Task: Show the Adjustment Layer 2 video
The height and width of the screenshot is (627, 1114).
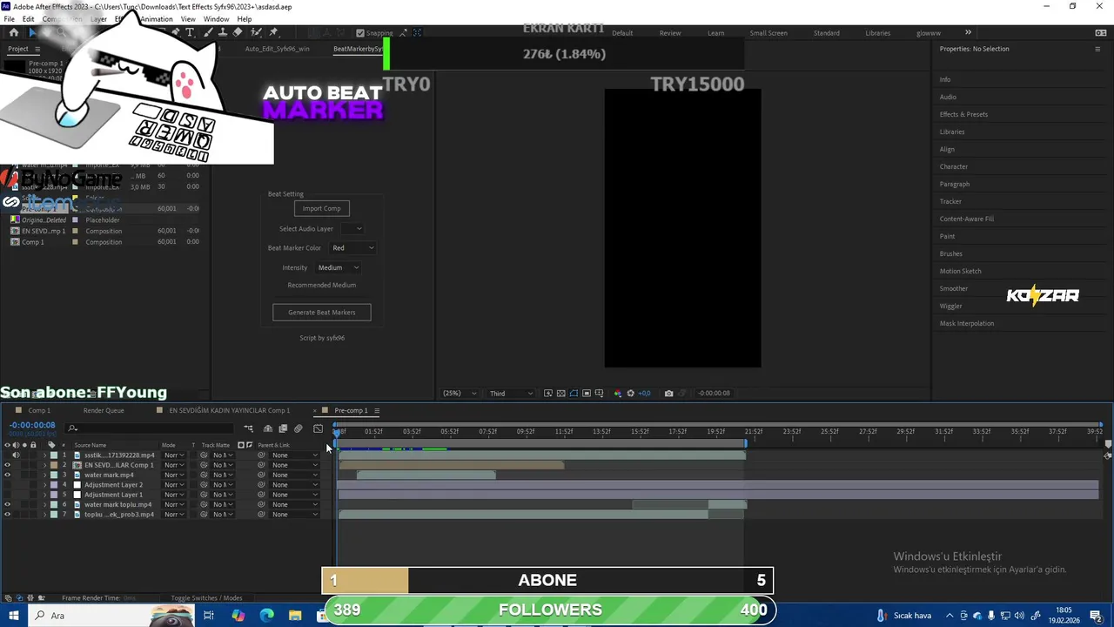Action: 7,484
